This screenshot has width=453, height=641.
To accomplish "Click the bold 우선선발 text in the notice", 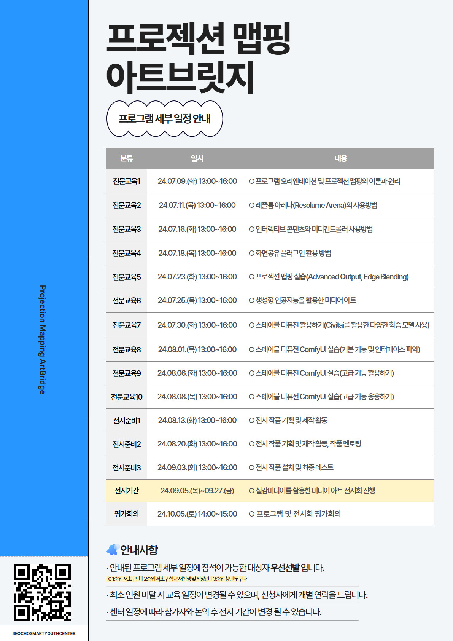I will click(285, 568).
